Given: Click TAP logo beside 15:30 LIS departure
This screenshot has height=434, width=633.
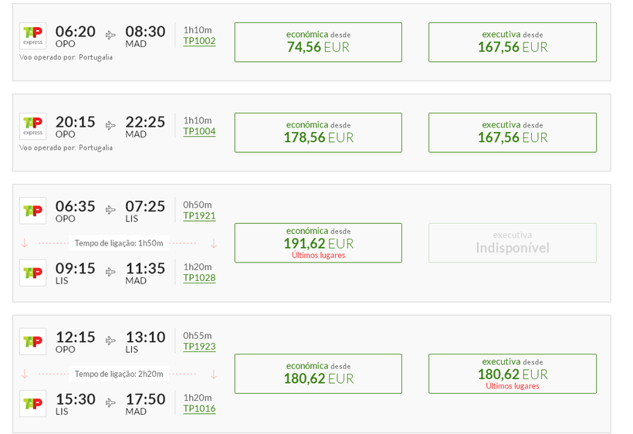Looking at the screenshot, I should click(32, 403).
